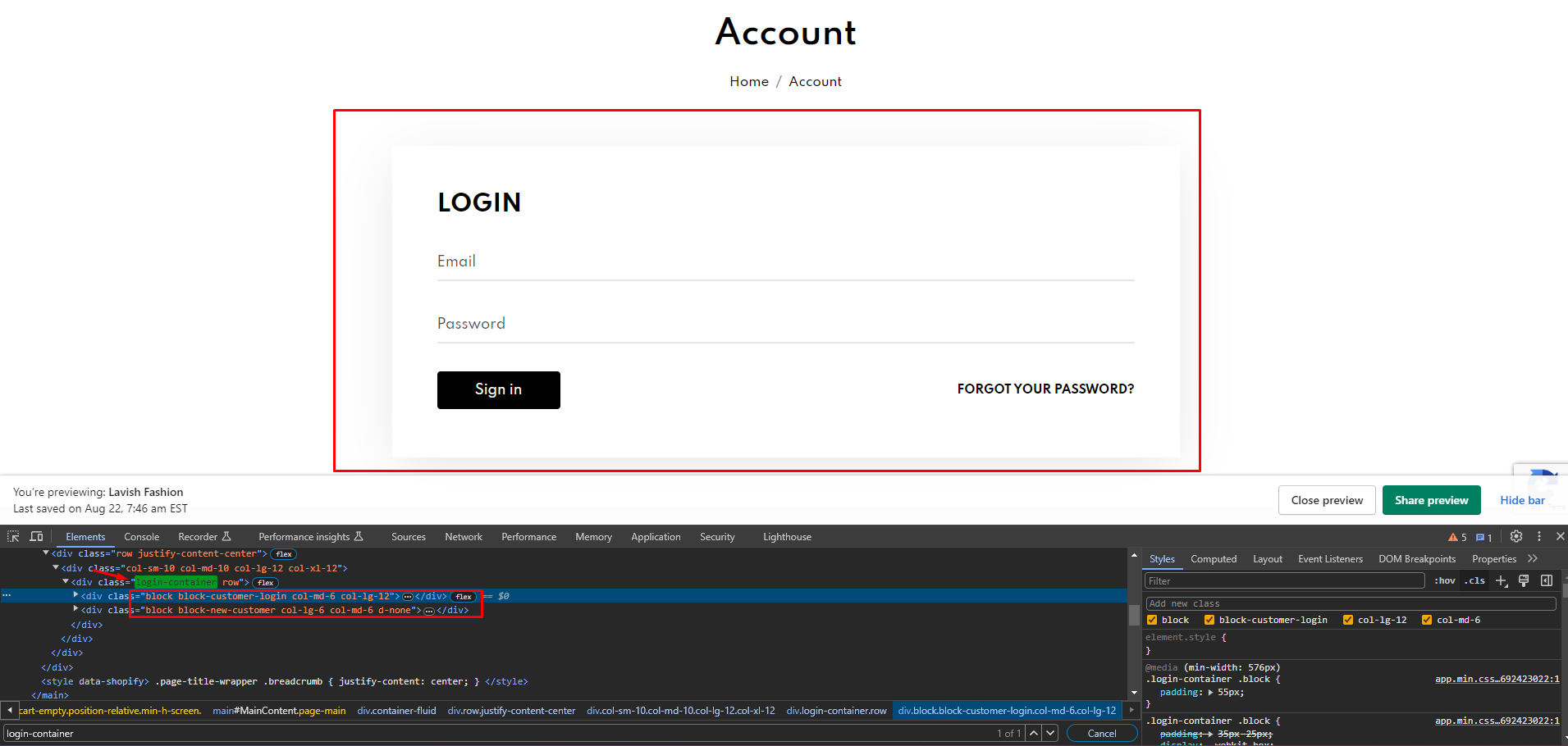Click the row actions dots beside selected node

click(7, 596)
